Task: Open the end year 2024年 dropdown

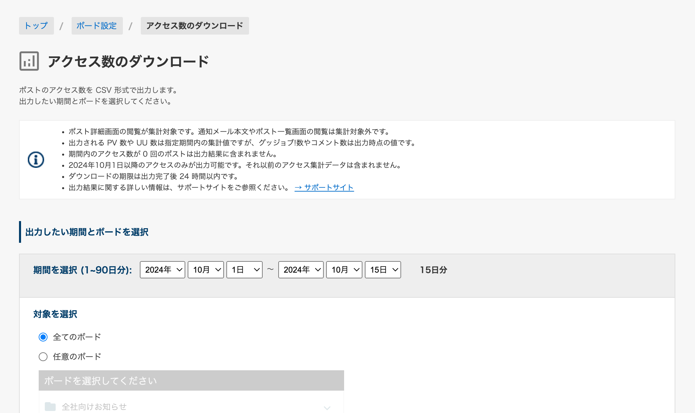Action: (301, 270)
